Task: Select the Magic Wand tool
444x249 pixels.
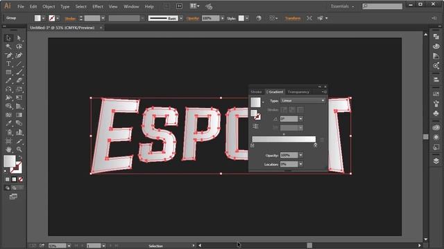Action: point(8,46)
